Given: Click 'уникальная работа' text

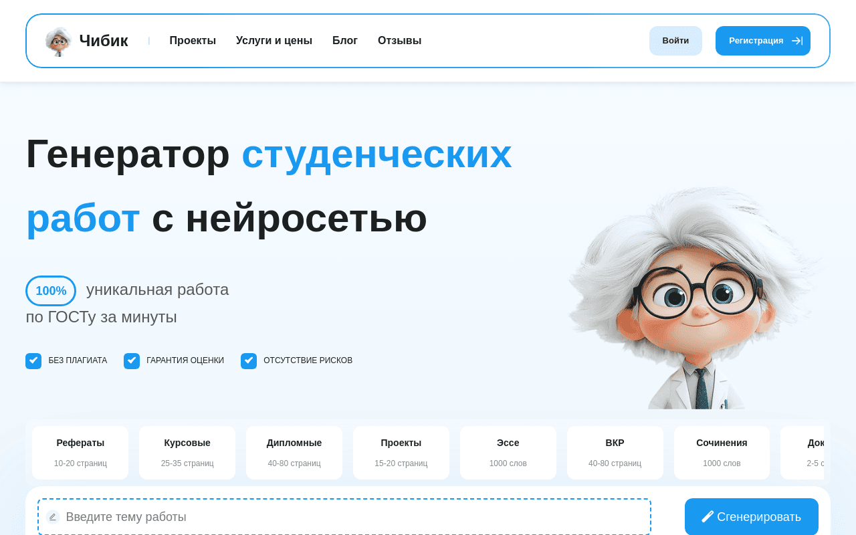Looking at the screenshot, I should pyautogui.click(x=157, y=290).
